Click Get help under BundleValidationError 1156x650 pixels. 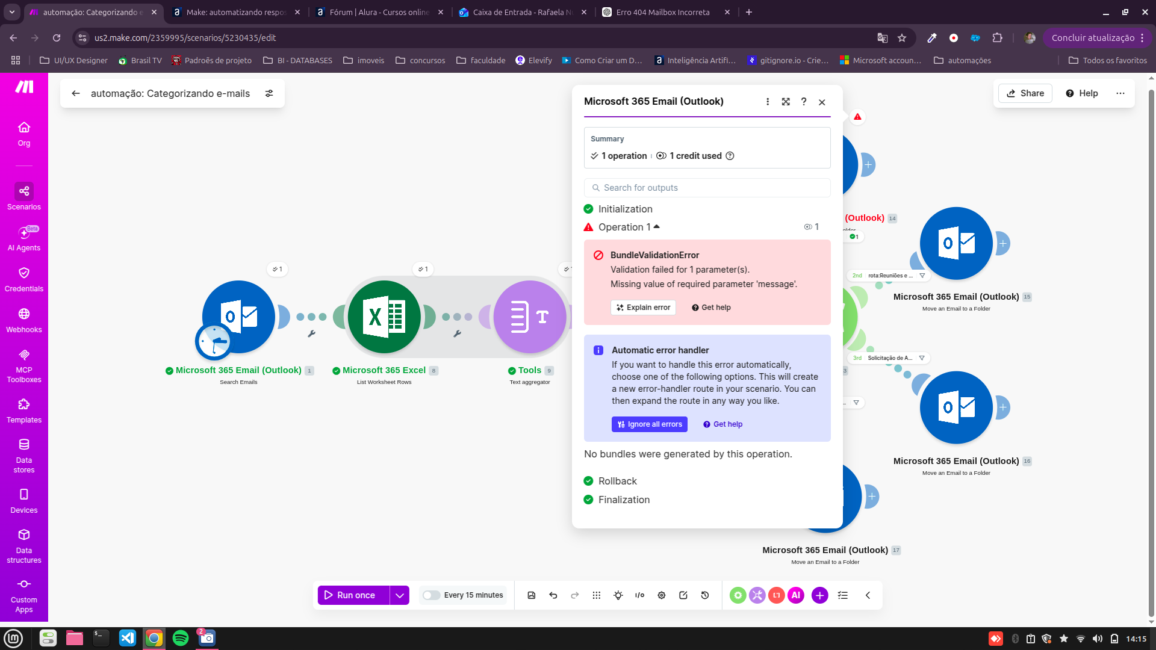tap(711, 308)
